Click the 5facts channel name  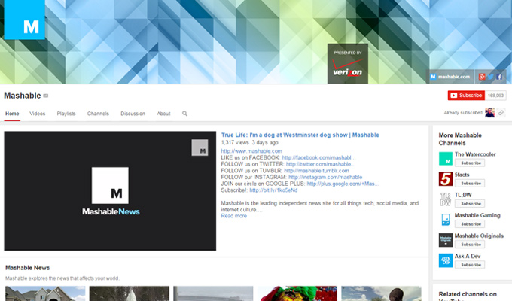click(x=462, y=175)
